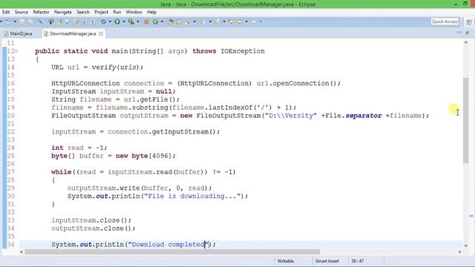Click the New Java Package icon
The image size is (475, 267).
(146, 22)
